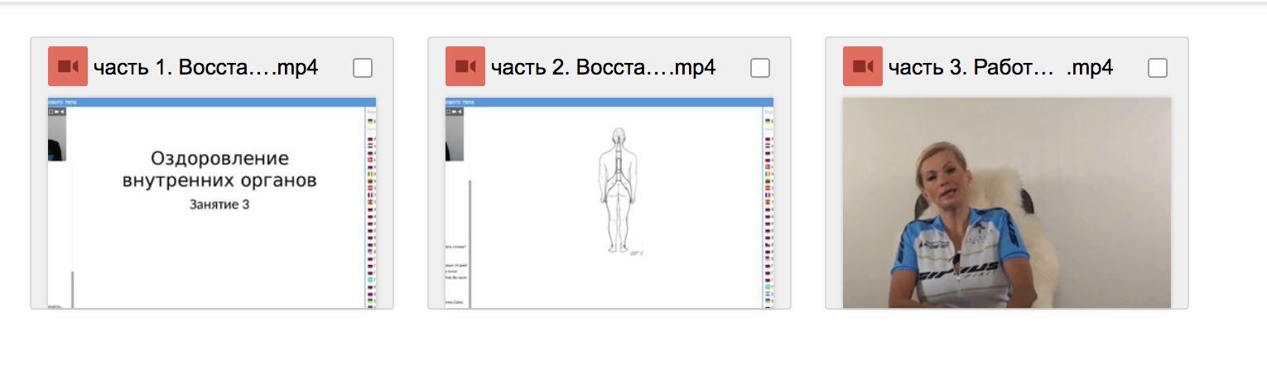Click the red video icon for часть 2
The width and height of the screenshot is (1267, 376).
pos(465,66)
